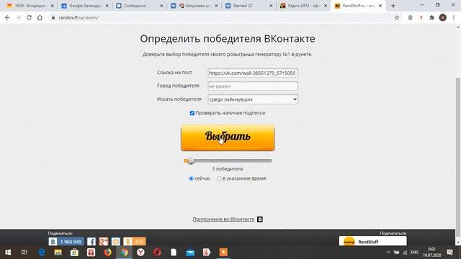Click the winners count slider handle
The image size is (461, 259).
pos(191,160)
